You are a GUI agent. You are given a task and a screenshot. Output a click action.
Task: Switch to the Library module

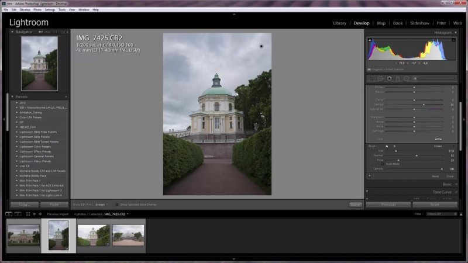click(x=340, y=23)
